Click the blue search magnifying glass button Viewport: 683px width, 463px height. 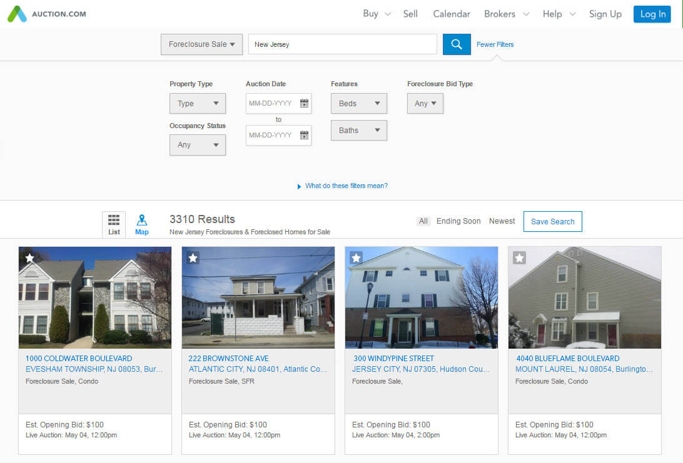[x=456, y=44]
